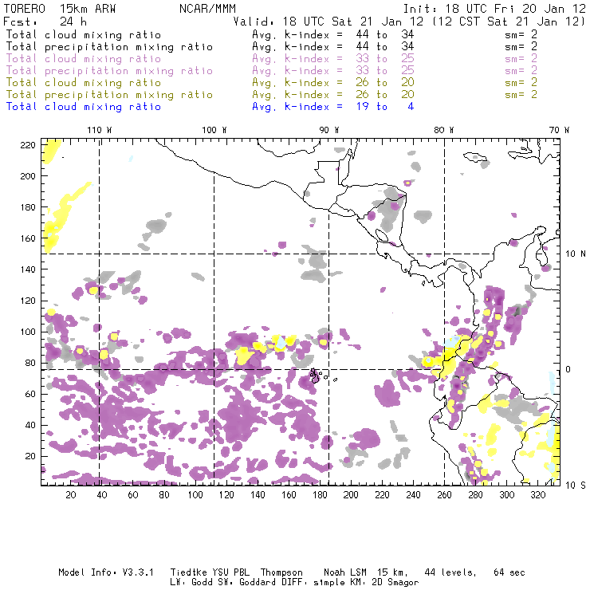Click olive "26 to 20" on precipitation row
The image size is (590, 590).
click(385, 94)
